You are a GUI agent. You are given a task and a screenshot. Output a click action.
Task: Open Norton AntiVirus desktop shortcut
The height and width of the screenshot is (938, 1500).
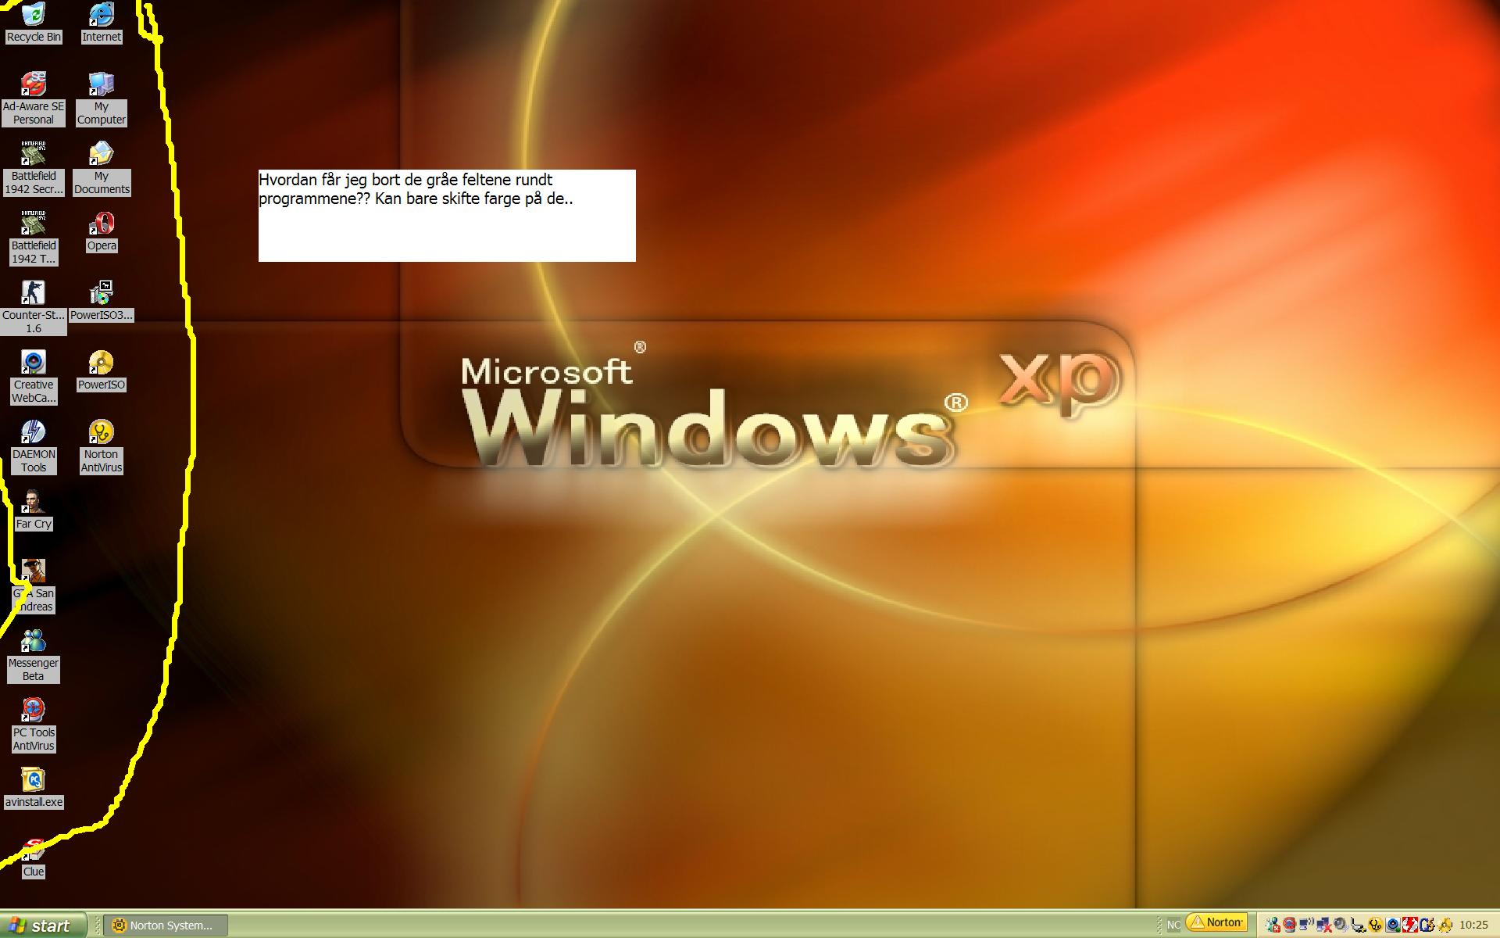click(x=101, y=432)
